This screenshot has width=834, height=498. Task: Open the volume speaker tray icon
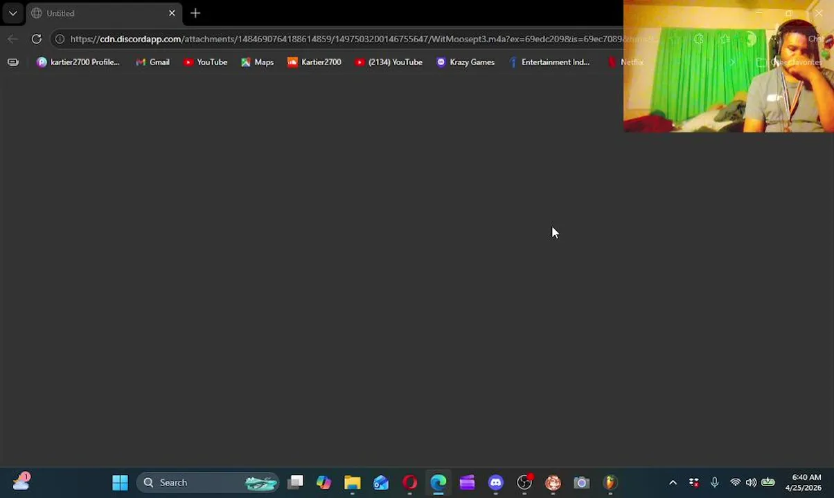click(752, 482)
